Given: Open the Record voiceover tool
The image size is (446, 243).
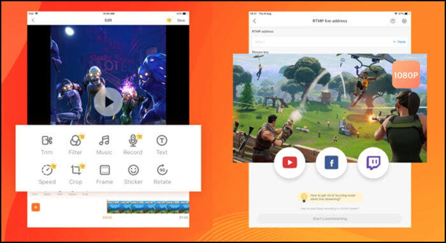Looking at the screenshot, I should point(133,145).
